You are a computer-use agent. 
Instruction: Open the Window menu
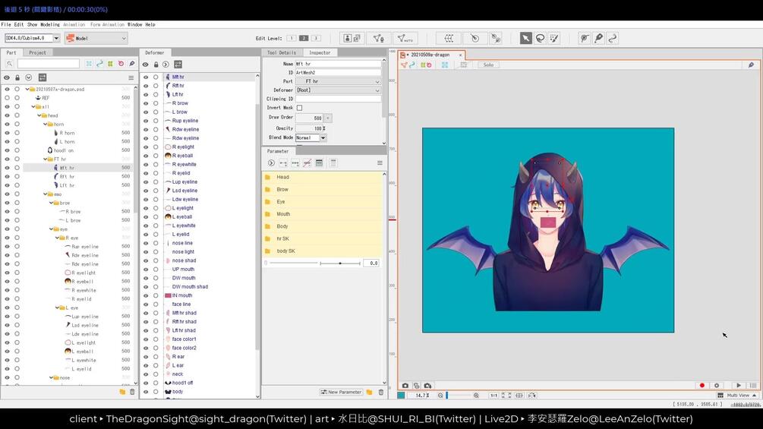[x=135, y=24]
